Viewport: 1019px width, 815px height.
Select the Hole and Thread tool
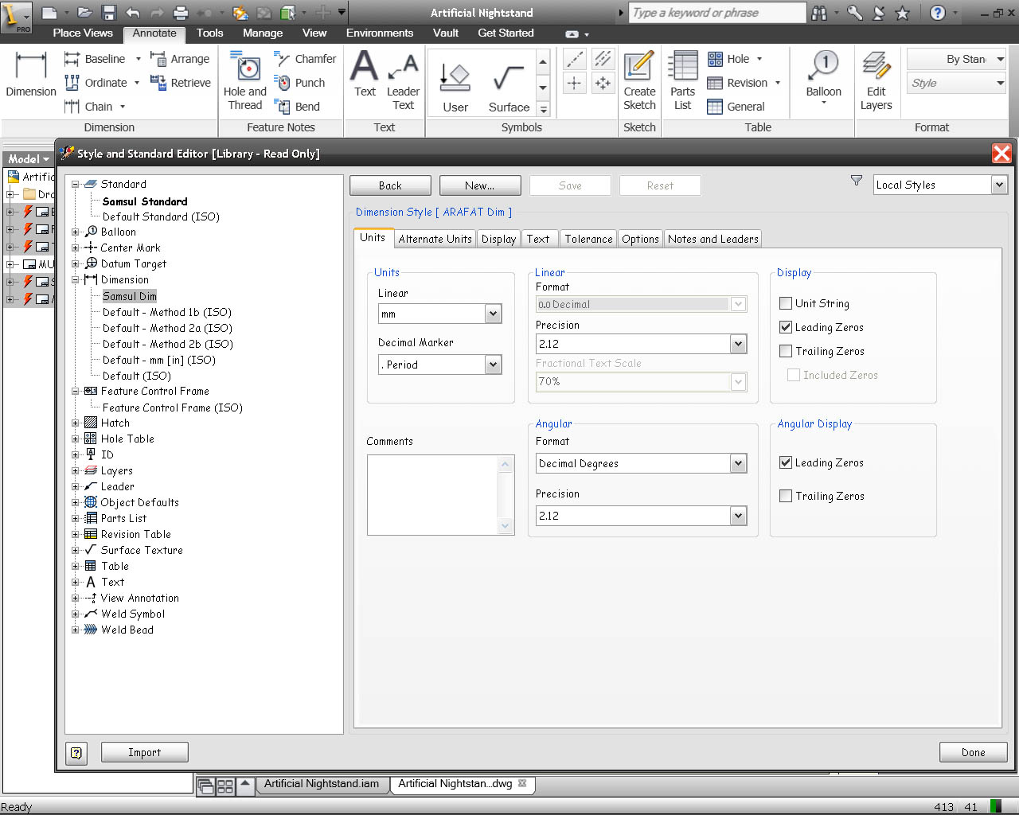[245, 80]
